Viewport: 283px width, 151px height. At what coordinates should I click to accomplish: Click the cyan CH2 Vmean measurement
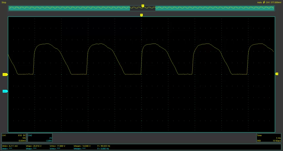80,149
